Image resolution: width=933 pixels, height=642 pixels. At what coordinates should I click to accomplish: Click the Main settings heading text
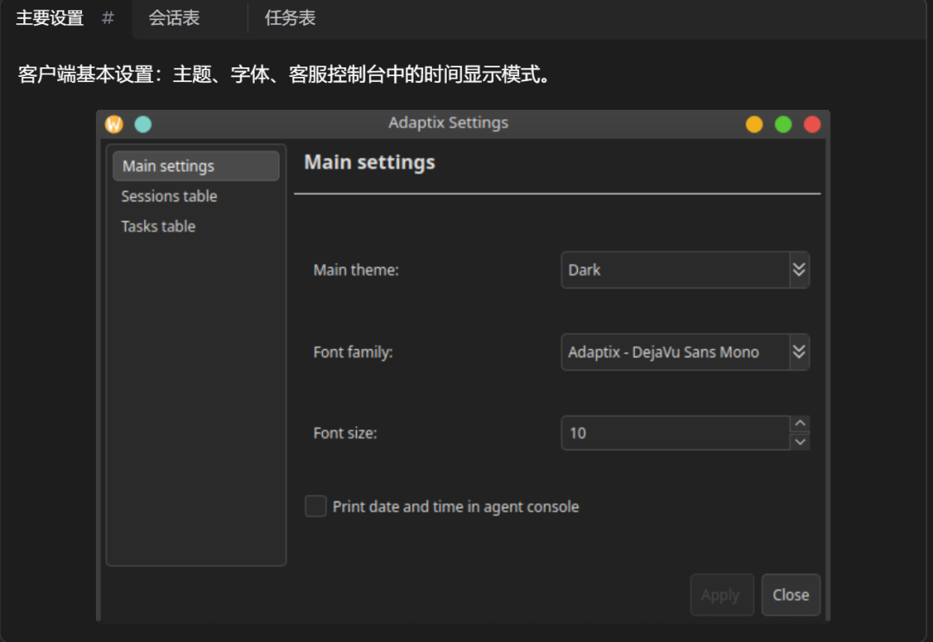point(370,162)
